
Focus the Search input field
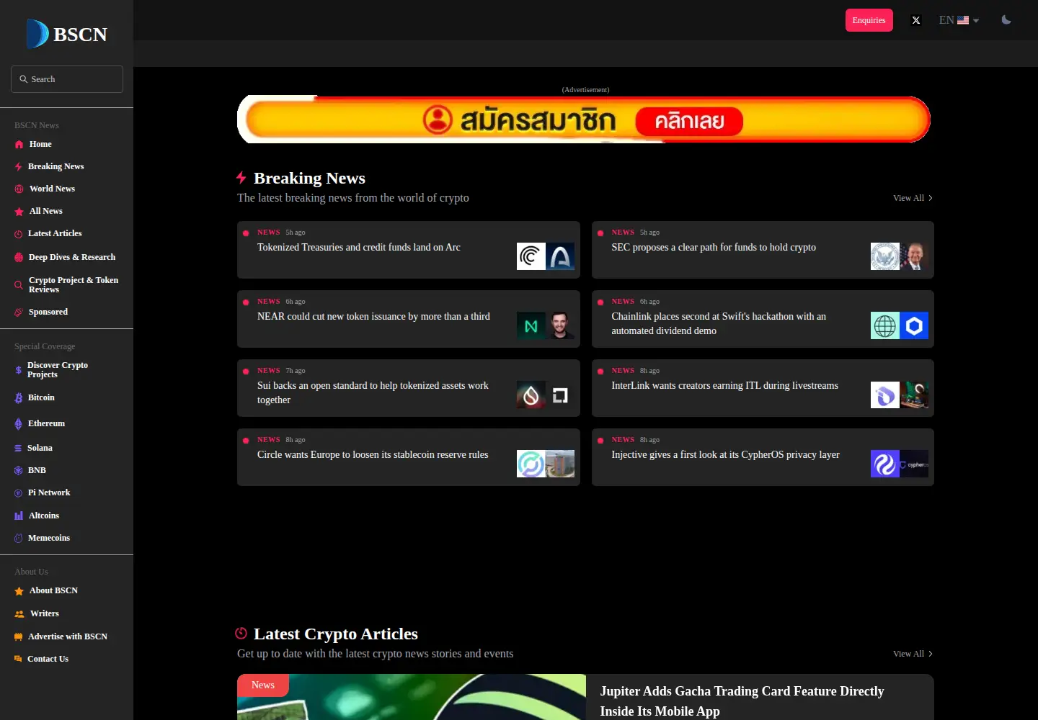[67, 79]
